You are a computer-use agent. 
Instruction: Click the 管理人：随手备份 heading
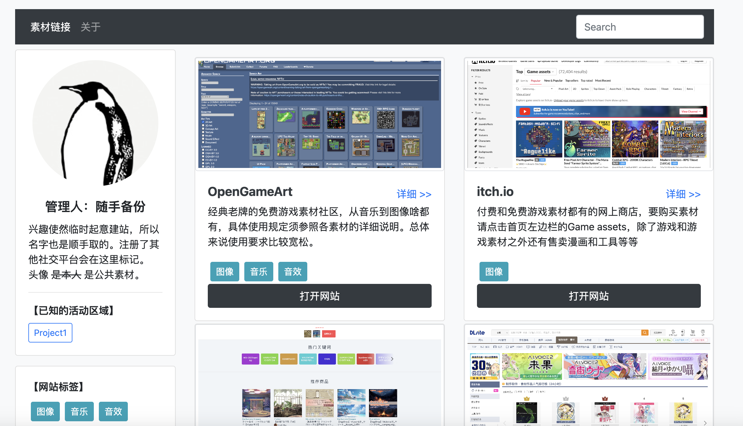[95, 207]
